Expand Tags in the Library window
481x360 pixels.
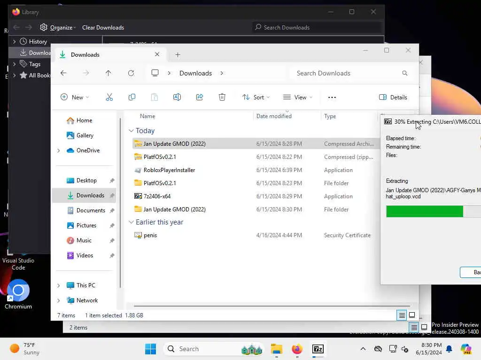tap(14, 64)
